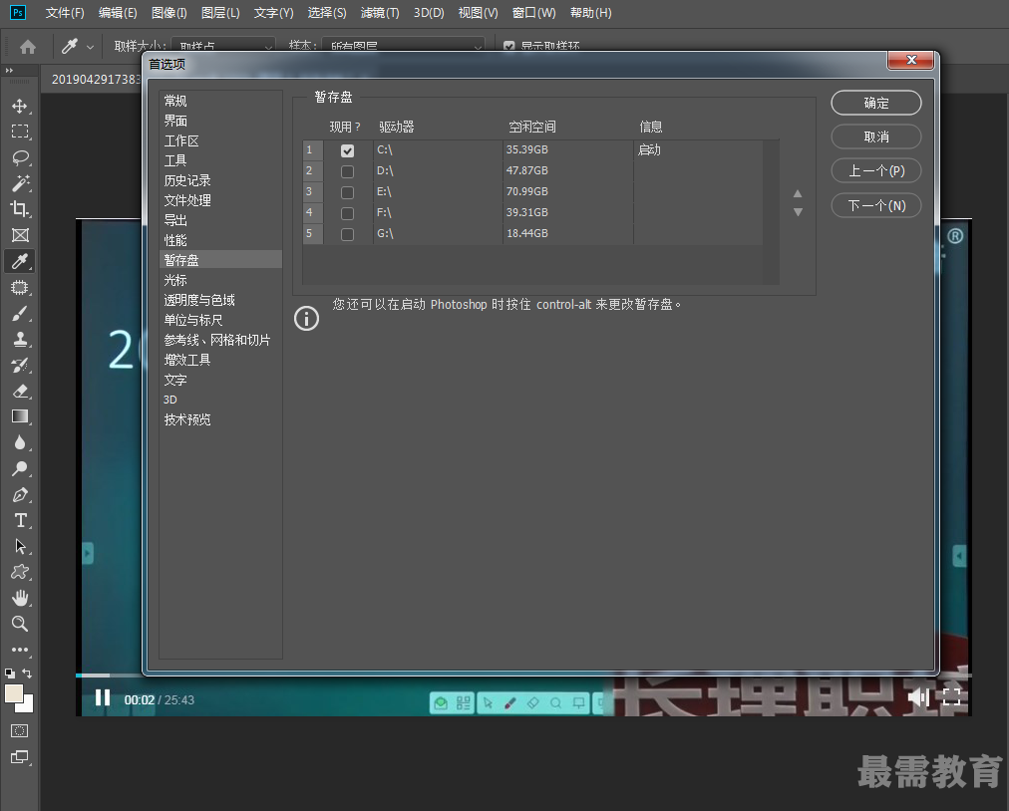The image size is (1009, 811).
Task: Select the Blur tool
Action: click(20, 442)
